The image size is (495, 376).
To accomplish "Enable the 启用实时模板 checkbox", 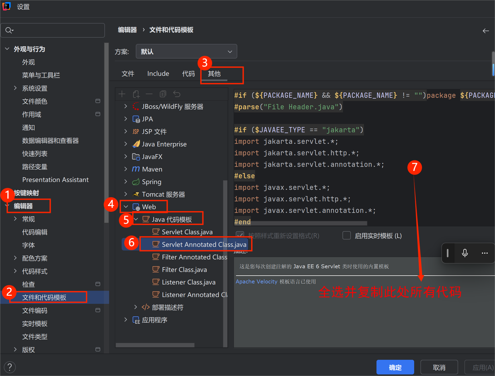I will point(346,235).
